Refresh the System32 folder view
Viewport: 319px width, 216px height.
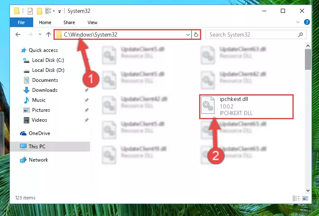196,34
